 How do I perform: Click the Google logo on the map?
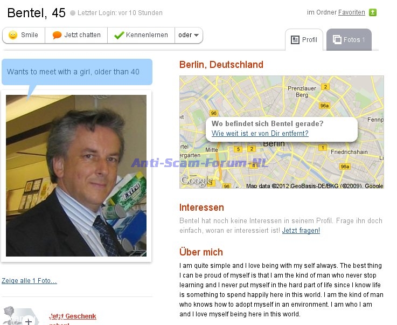point(197,181)
